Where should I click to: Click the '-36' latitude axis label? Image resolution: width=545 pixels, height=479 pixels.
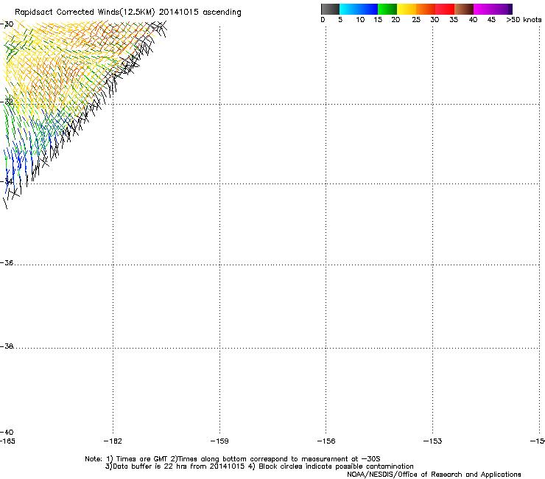coord(7,262)
